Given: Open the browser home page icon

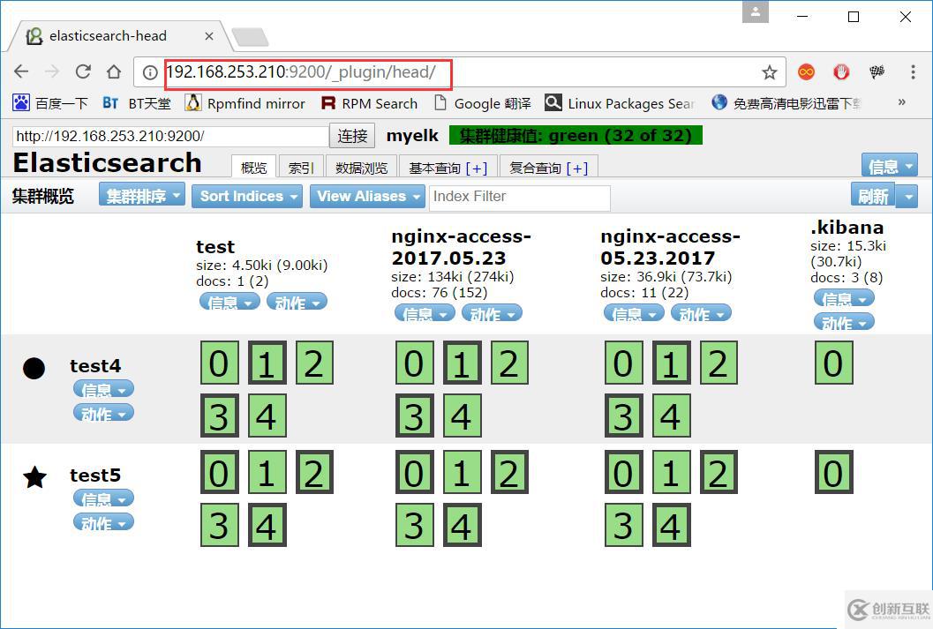Looking at the screenshot, I should [114, 72].
